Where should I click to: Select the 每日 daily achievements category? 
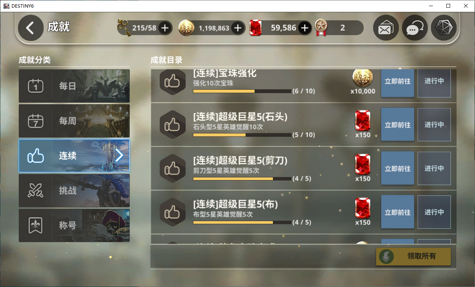(74, 86)
